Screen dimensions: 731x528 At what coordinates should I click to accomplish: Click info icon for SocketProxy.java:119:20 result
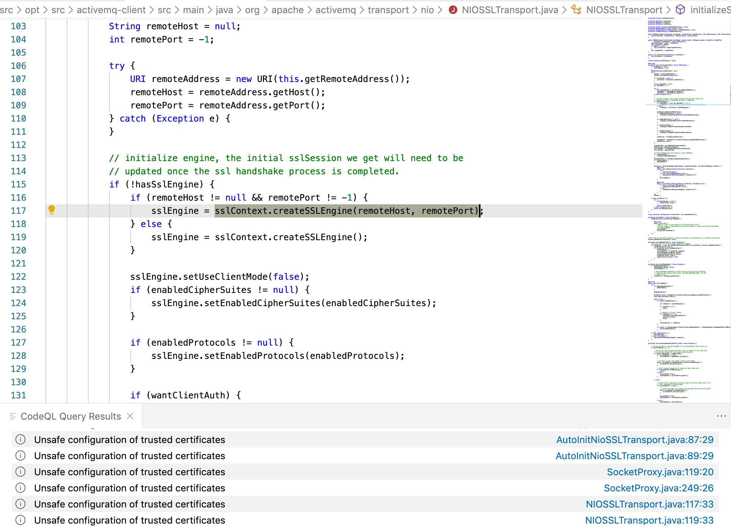[x=21, y=472]
